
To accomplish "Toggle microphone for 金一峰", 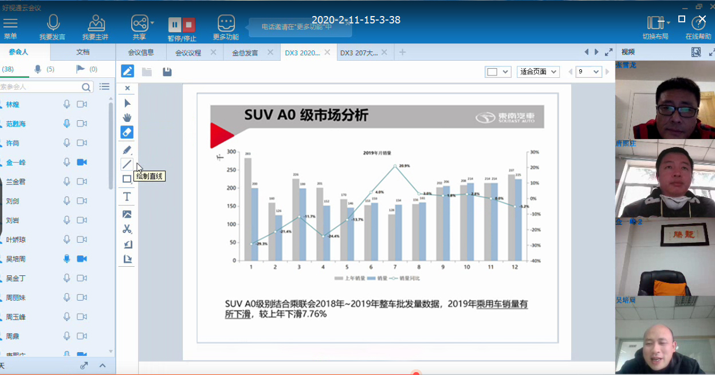I will pyautogui.click(x=67, y=163).
